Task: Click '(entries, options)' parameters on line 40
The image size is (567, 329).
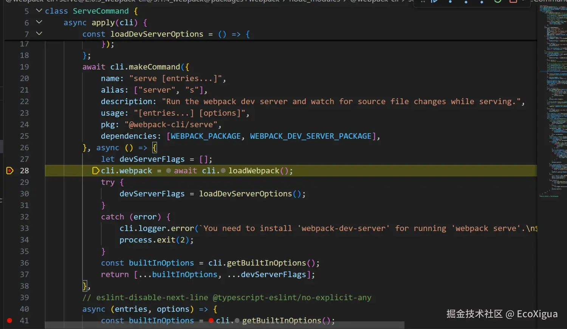Action: pyautogui.click(x=152, y=309)
